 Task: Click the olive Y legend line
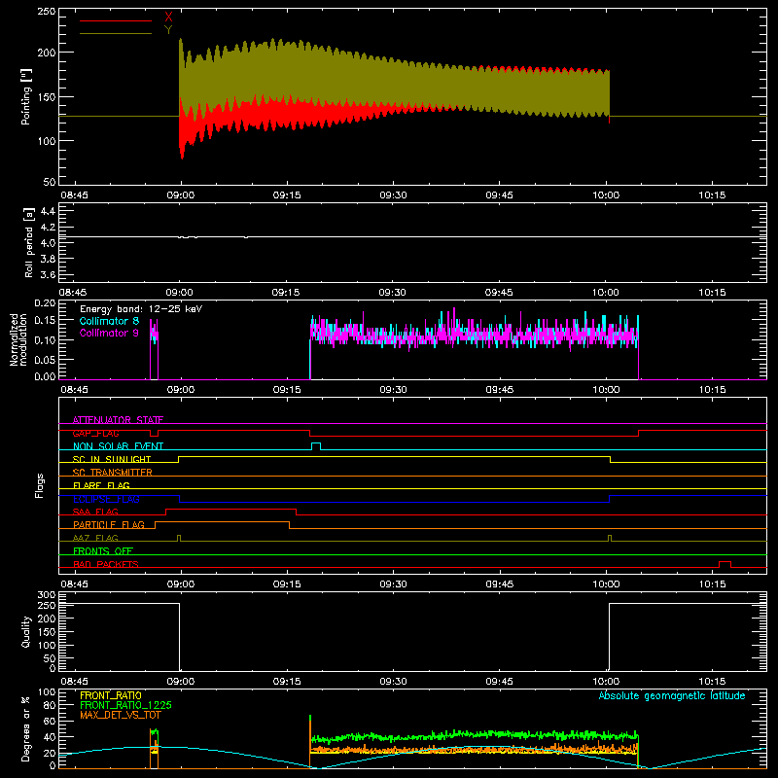click(116, 33)
